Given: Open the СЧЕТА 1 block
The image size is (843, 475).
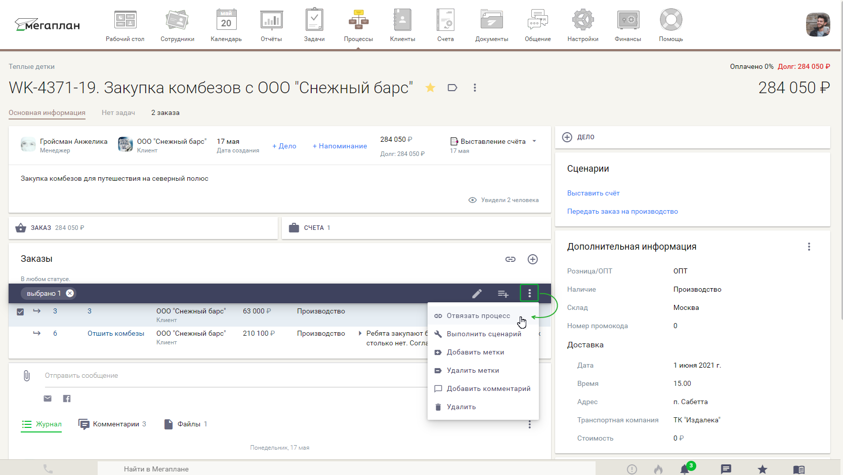Looking at the screenshot, I should [416, 228].
